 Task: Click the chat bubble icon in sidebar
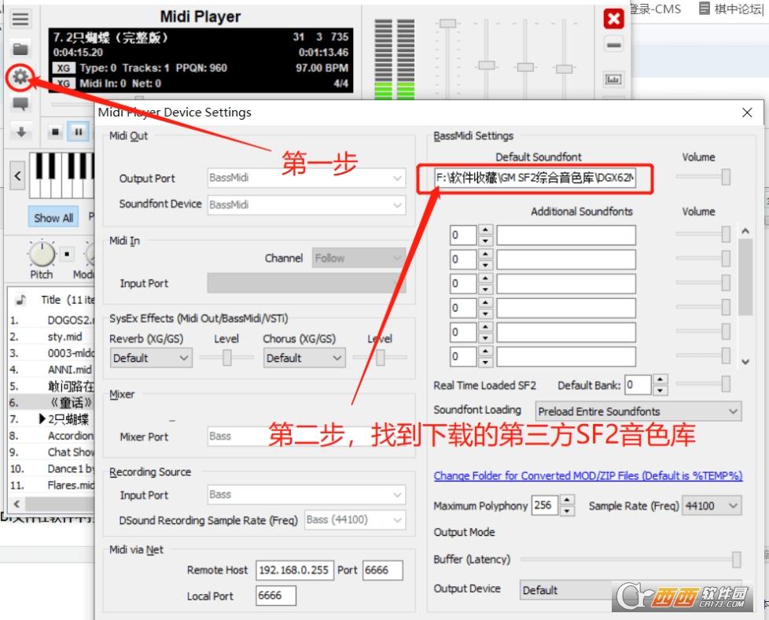[20, 104]
